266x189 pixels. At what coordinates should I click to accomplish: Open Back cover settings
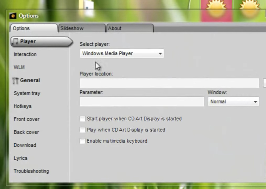[26, 132]
